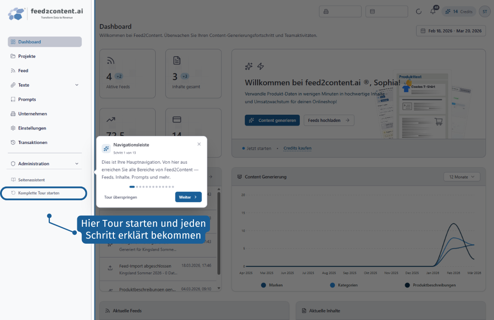This screenshot has height=320, width=494.
Task: Open the 12 Monate period dropdown
Action: pos(462,177)
